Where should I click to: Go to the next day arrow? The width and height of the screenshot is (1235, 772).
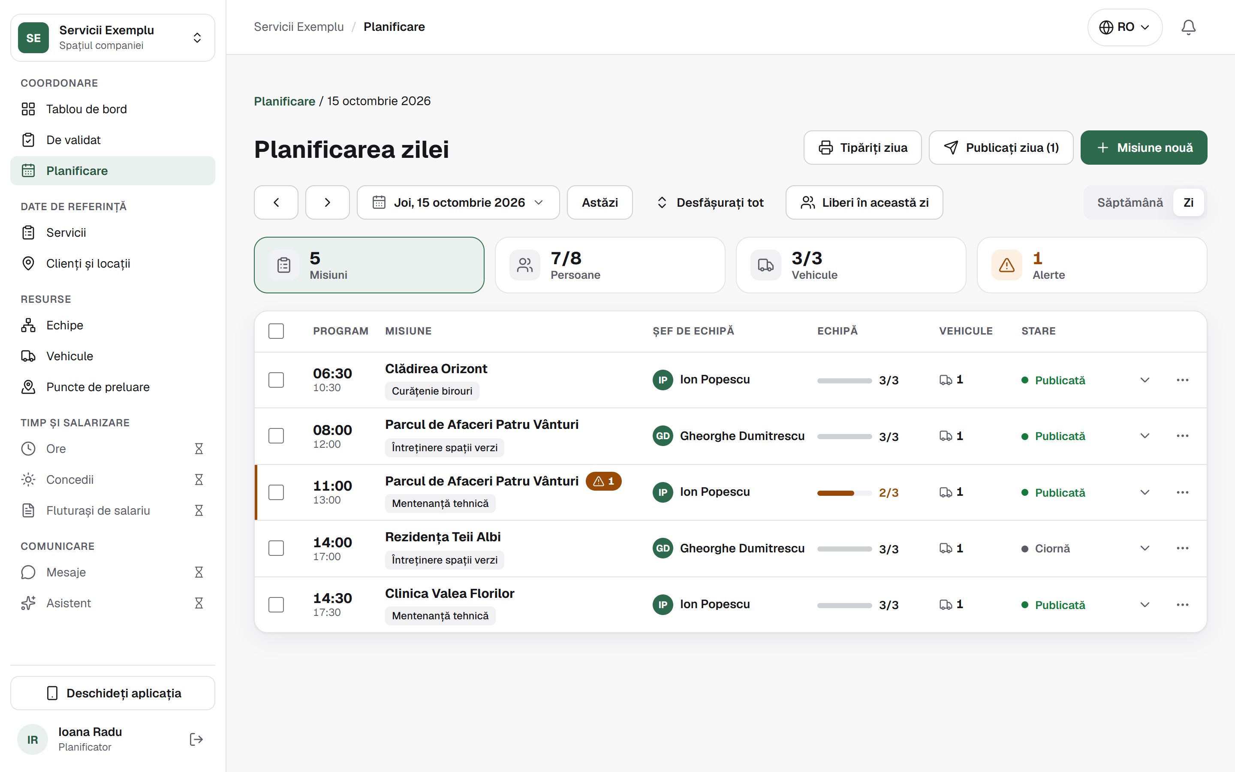327,202
